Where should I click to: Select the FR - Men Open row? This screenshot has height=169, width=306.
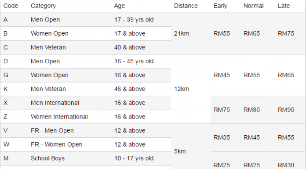pyautogui.click(x=86, y=131)
